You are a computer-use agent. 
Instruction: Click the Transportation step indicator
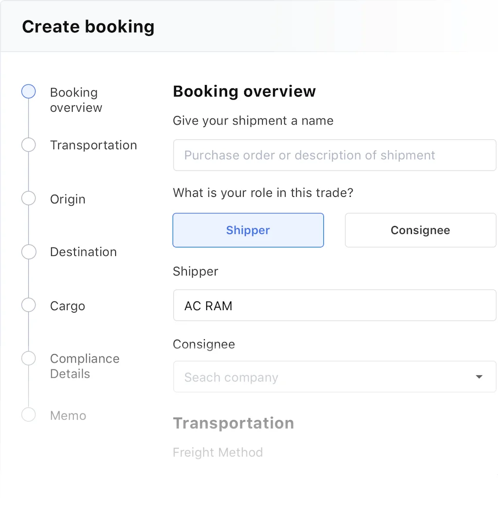(28, 145)
